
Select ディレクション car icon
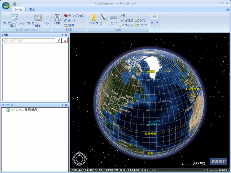pos(74,15)
